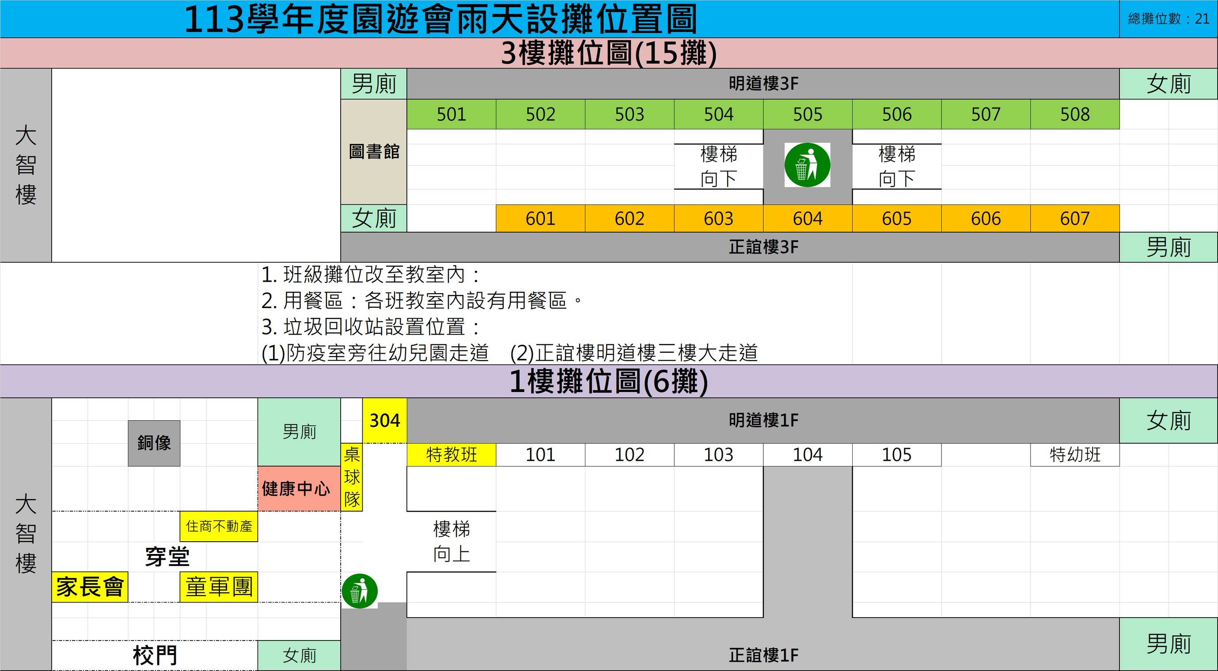This screenshot has width=1218, height=671.
Task: Click the 桌球隊 vertical cell
Action: click(x=351, y=477)
